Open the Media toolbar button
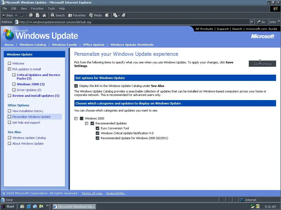This screenshot has height=210, width=281. [x=95, y=15]
